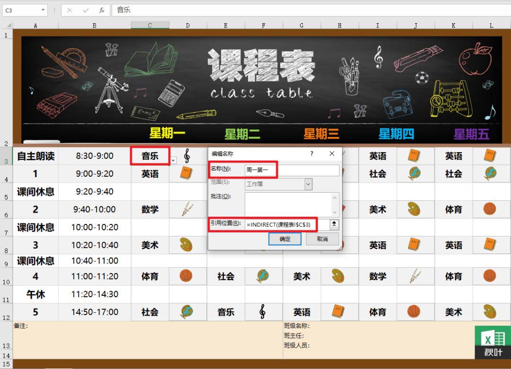Select the 数学 cell in row 10
511x369 pixels.
pyautogui.click(x=378, y=276)
